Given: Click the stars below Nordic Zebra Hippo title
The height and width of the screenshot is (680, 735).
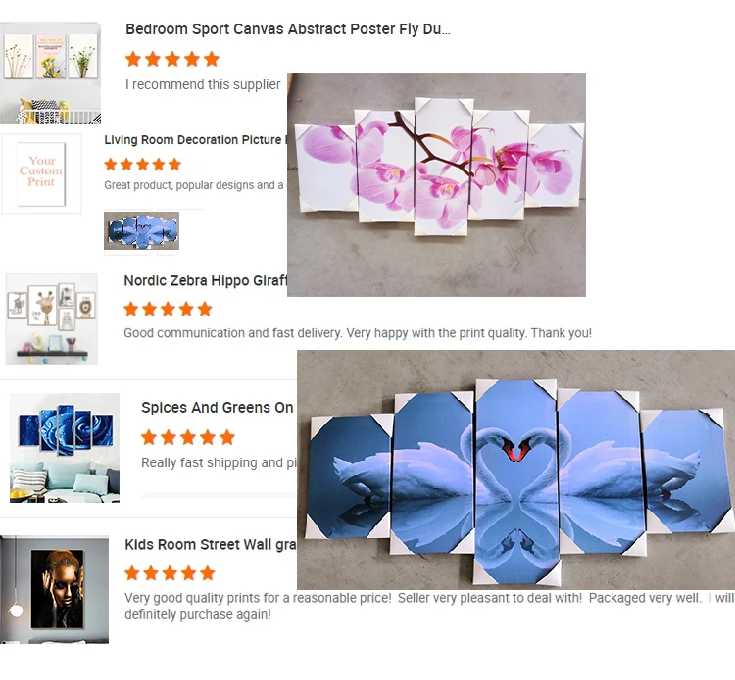Looking at the screenshot, I should (x=169, y=310).
